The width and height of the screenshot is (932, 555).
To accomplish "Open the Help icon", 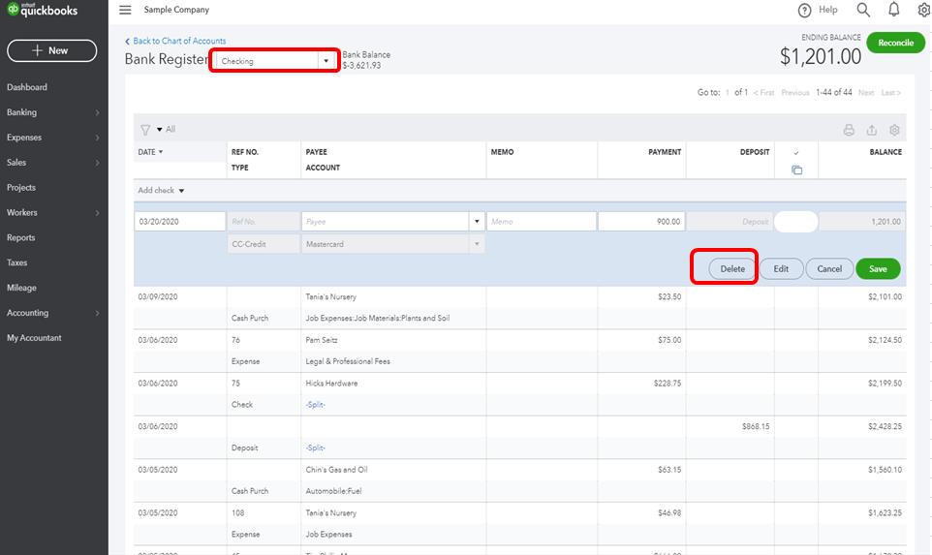I will pyautogui.click(x=804, y=10).
